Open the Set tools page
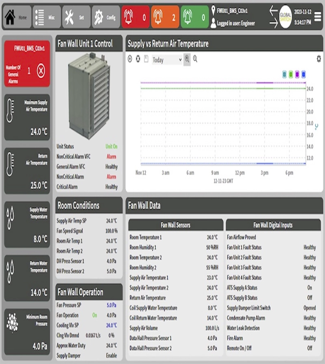This screenshot has width=325, height=364. [x=76, y=17]
